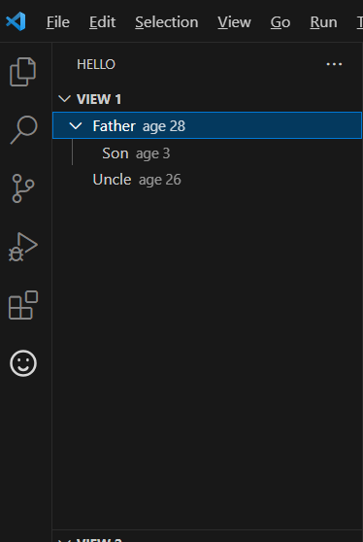The image size is (363, 542).
Task: Collapse the VIEW 1 section chevron
Action: coord(65,99)
